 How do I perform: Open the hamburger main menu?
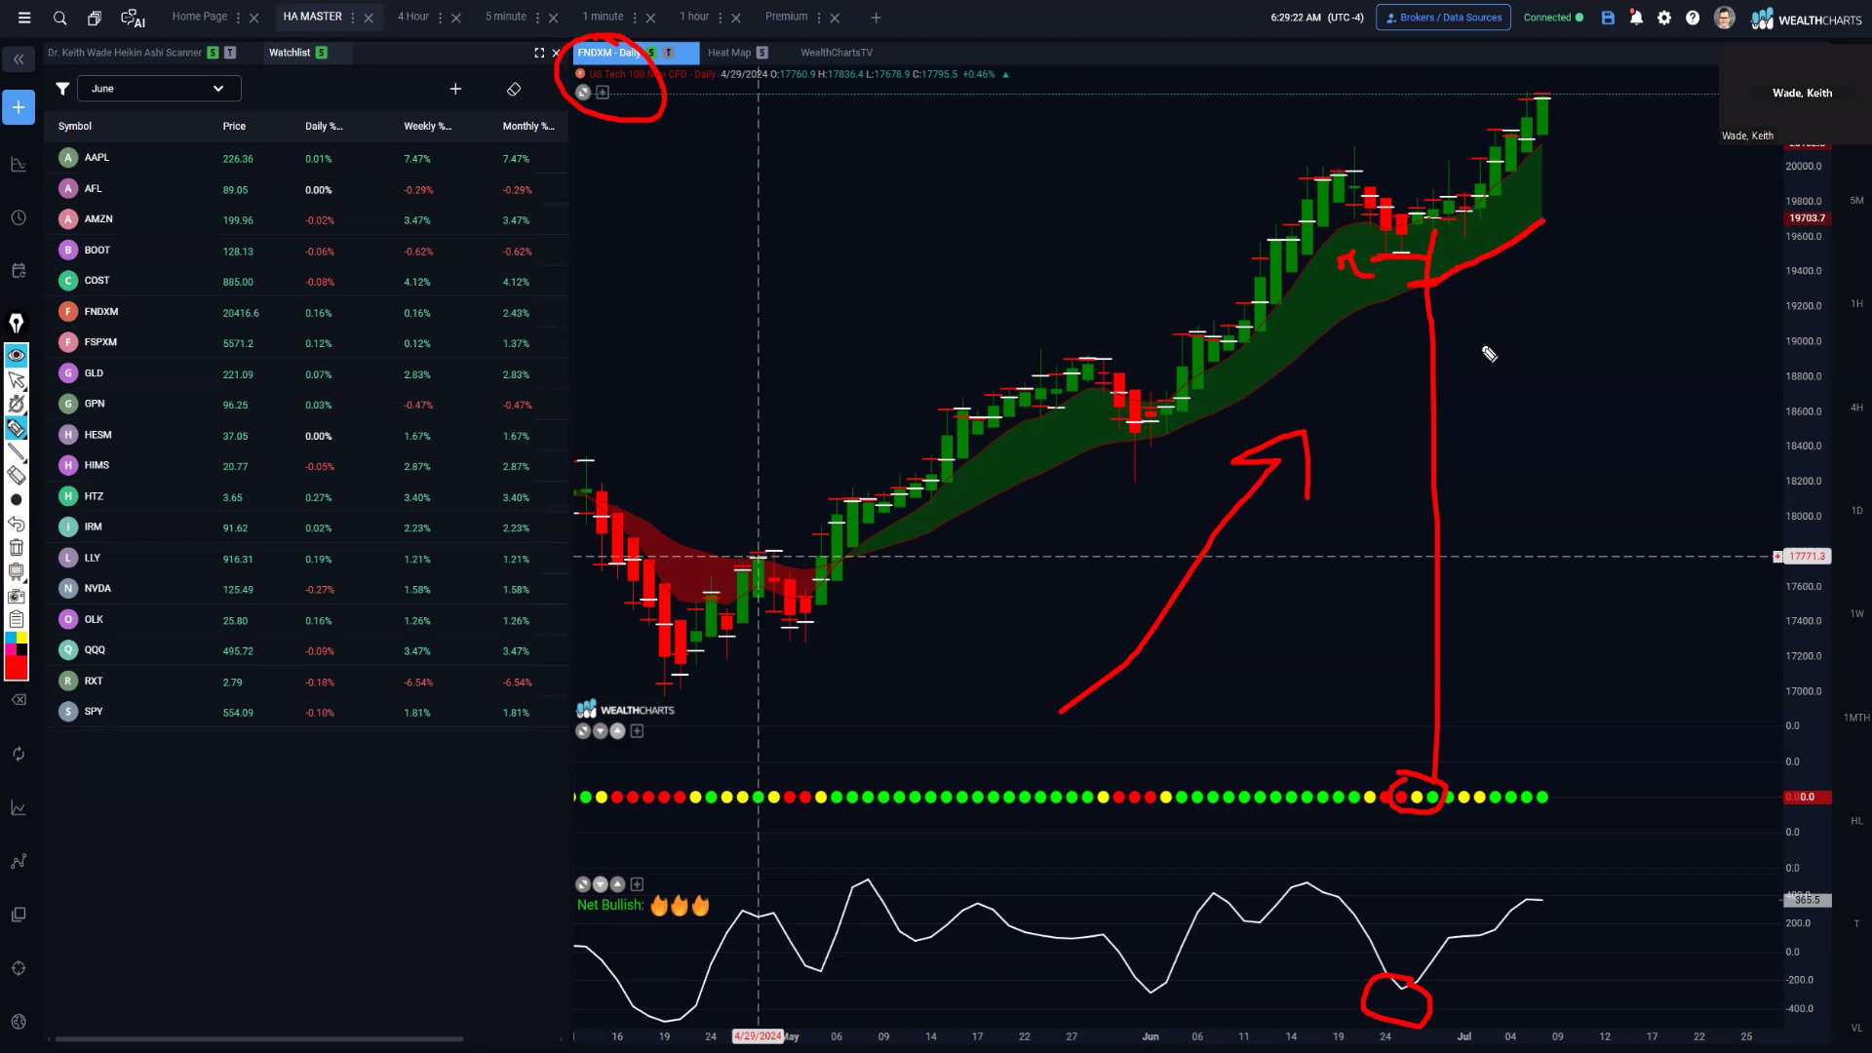tap(24, 18)
